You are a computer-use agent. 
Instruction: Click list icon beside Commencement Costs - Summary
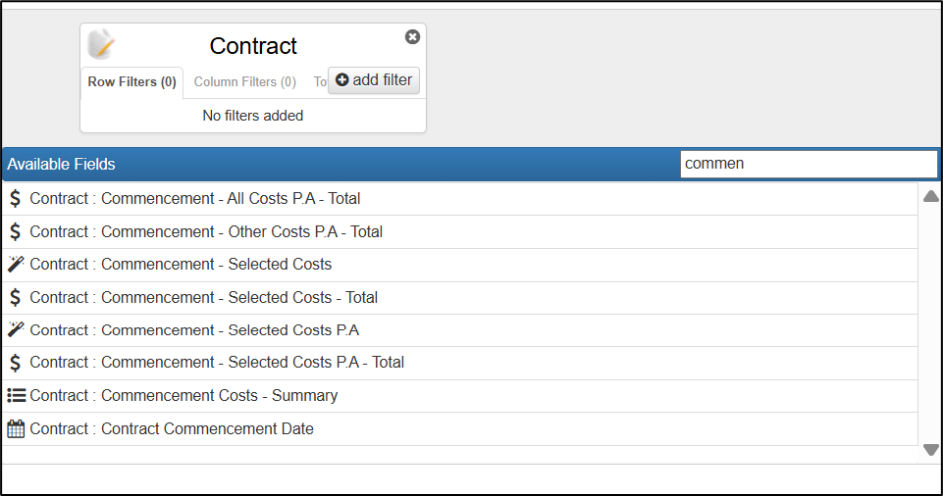tap(17, 395)
